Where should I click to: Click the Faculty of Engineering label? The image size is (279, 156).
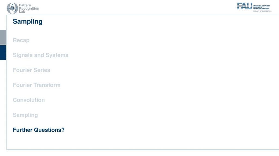point(262,11)
